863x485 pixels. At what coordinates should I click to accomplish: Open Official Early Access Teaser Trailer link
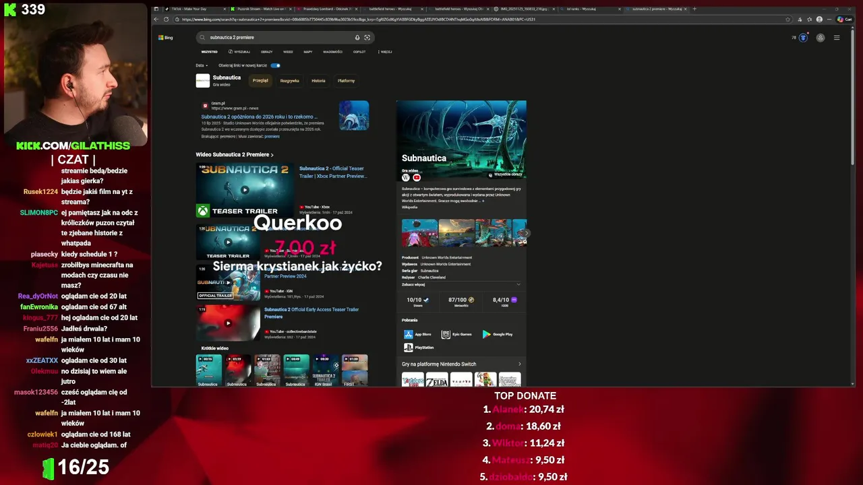pos(311,313)
